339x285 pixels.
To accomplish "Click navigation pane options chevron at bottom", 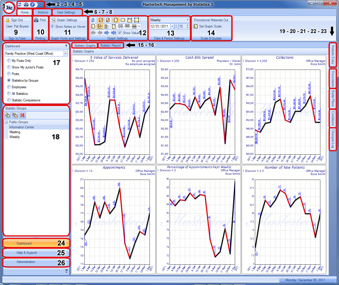I will coord(66,271).
